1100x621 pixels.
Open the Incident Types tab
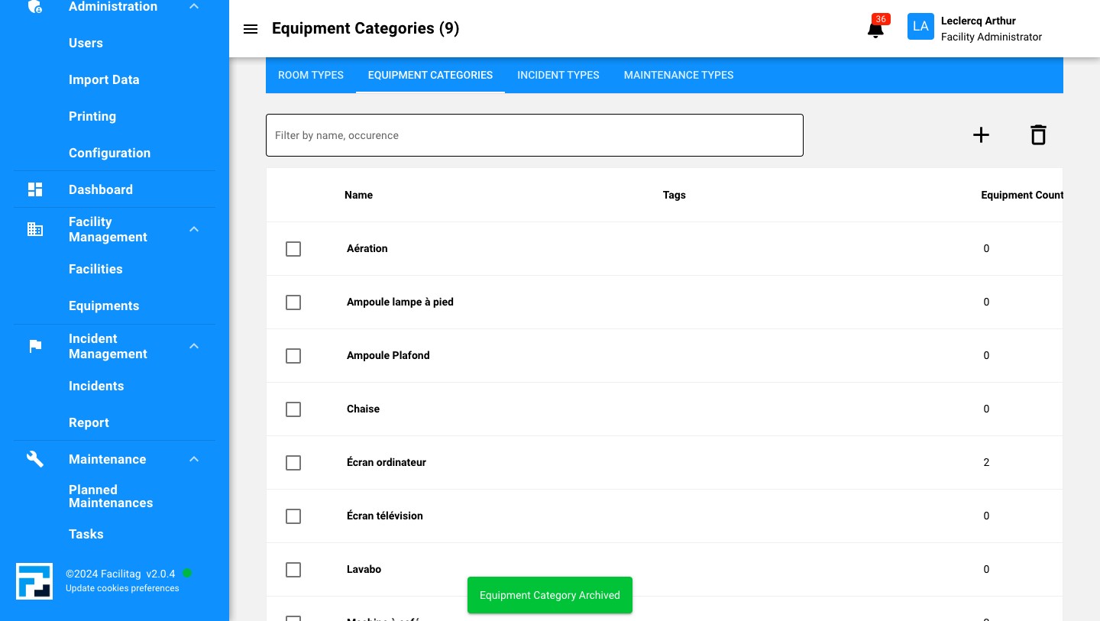(x=558, y=75)
